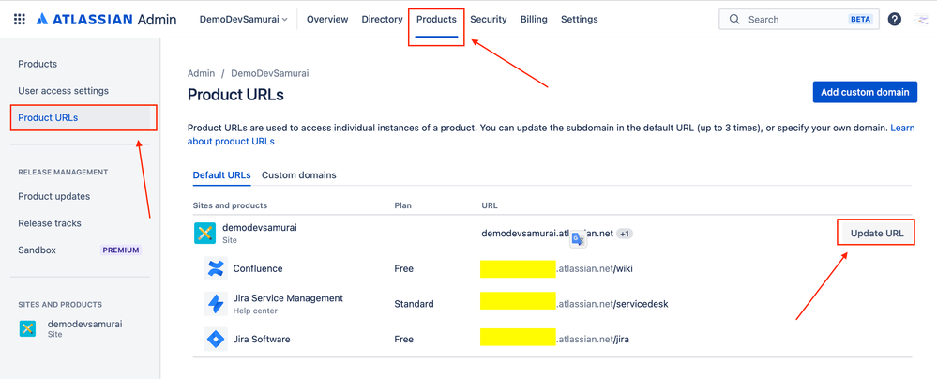
Task: Open the Directory tab
Action: click(x=382, y=19)
